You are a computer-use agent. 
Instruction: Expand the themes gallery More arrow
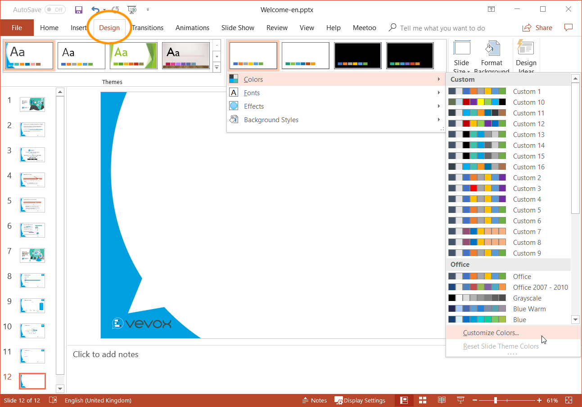217,67
